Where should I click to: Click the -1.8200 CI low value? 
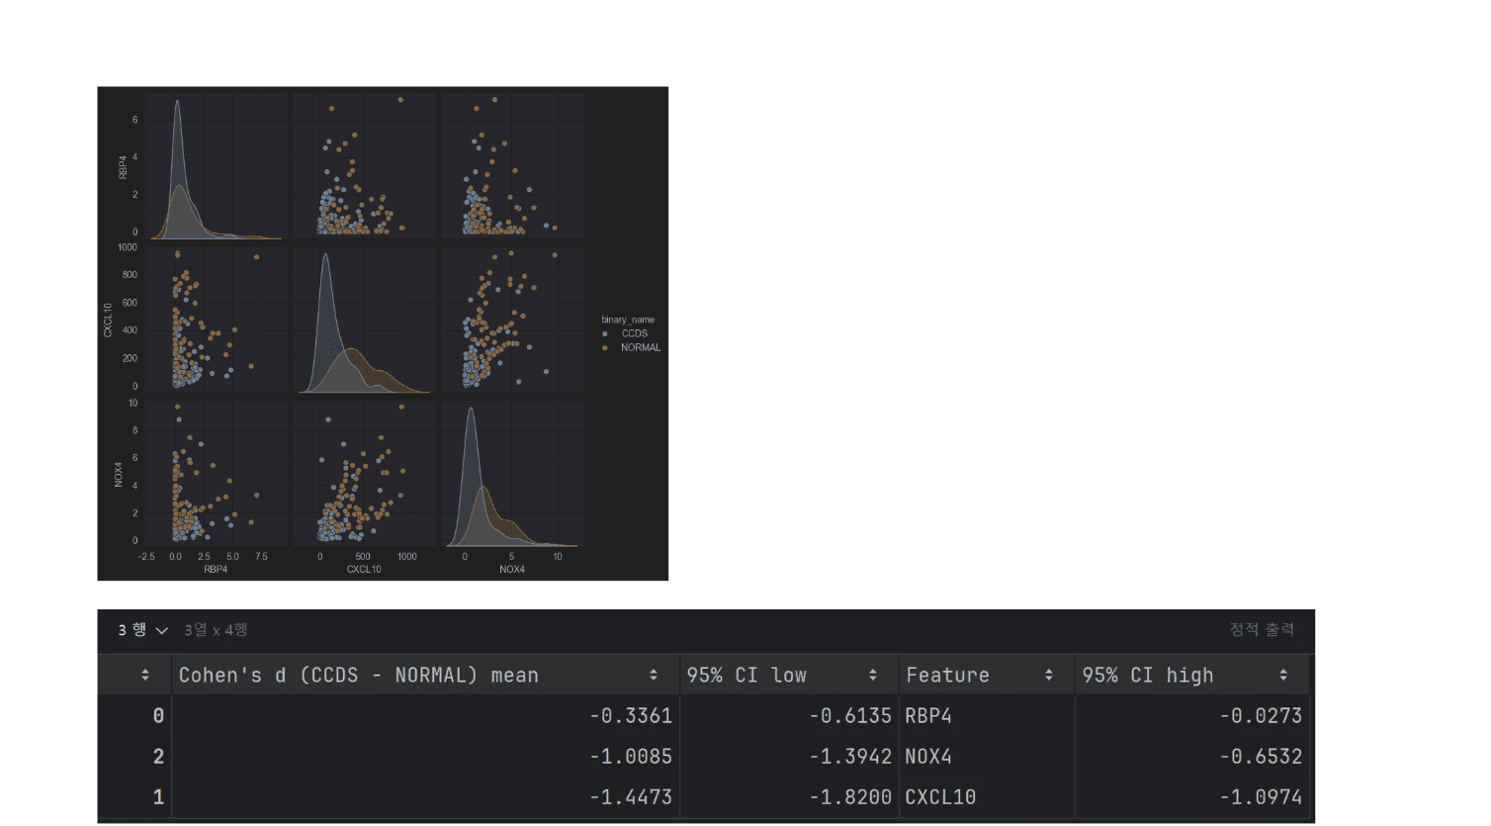(850, 796)
